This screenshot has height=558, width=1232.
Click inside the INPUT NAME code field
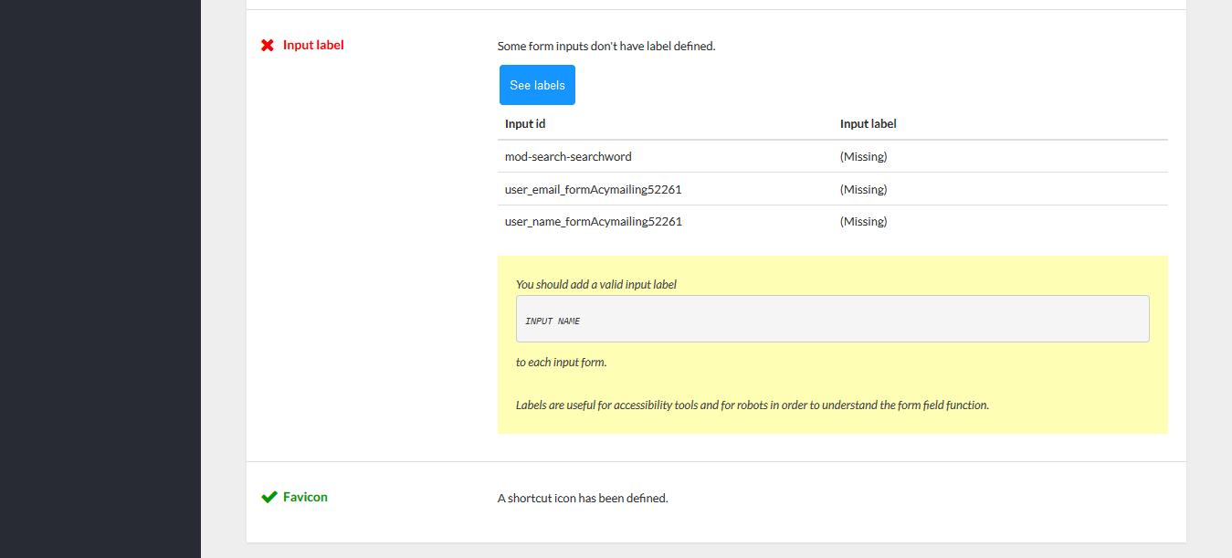point(831,319)
